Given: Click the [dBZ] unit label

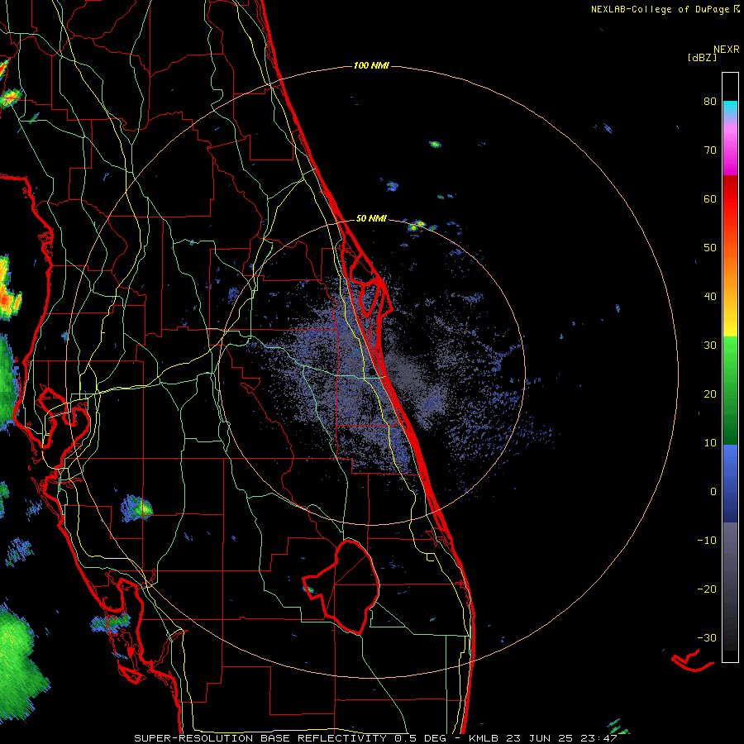Looking at the screenshot, I should coord(702,58).
